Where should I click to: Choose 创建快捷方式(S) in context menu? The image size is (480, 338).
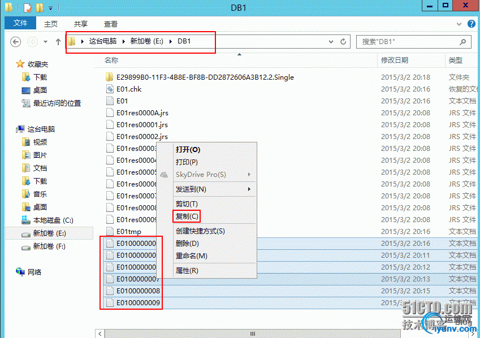pos(200,231)
